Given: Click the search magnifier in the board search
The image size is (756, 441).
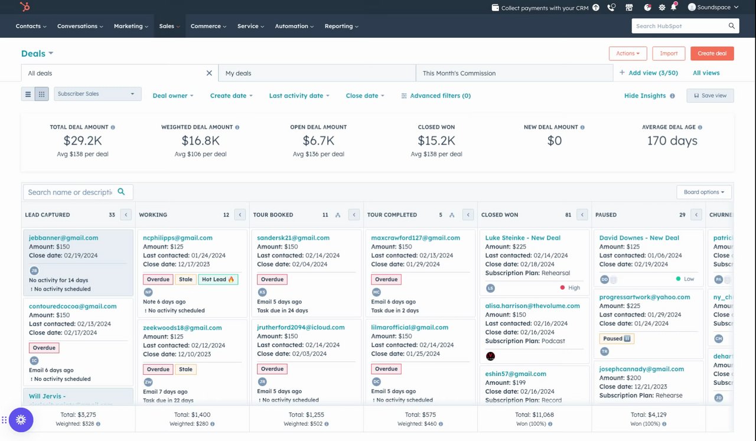Looking at the screenshot, I should (121, 192).
